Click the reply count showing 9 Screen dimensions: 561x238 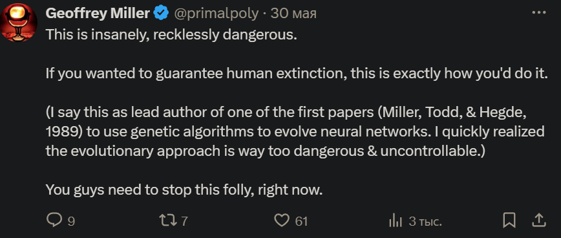click(x=71, y=222)
